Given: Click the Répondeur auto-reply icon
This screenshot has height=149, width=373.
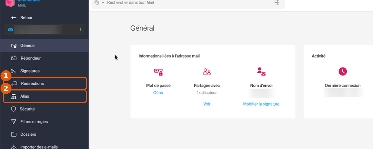Looking at the screenshot, I should pos(14,58).
